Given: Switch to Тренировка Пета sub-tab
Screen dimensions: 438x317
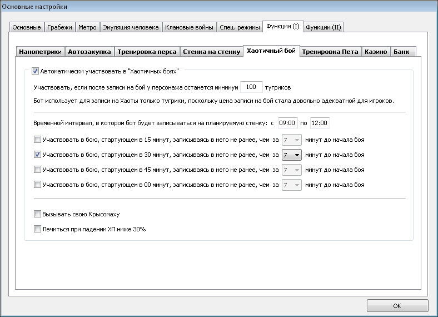Looking at the screenshot, I should coord(330,52).
